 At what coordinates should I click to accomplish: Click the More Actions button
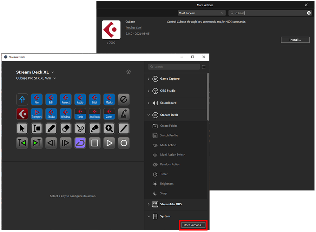coord(193,225)
